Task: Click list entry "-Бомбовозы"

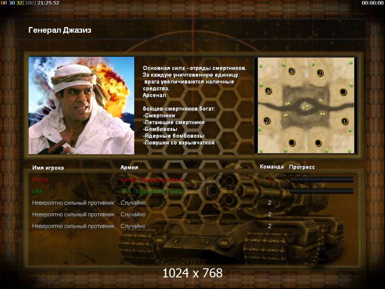Action: [160, 129]
